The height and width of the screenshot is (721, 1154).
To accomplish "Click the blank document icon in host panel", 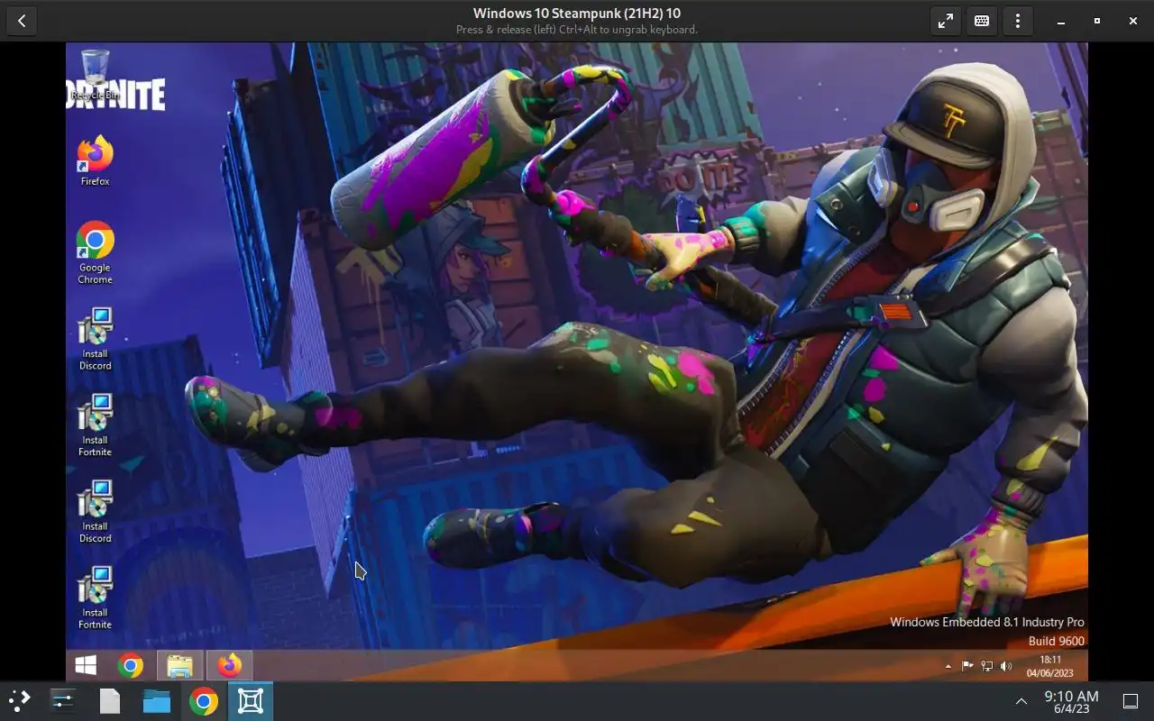I will pos(110,701).
